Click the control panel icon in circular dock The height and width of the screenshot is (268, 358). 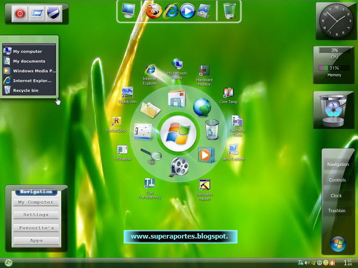pyautogui.click(x=142, y=131)
